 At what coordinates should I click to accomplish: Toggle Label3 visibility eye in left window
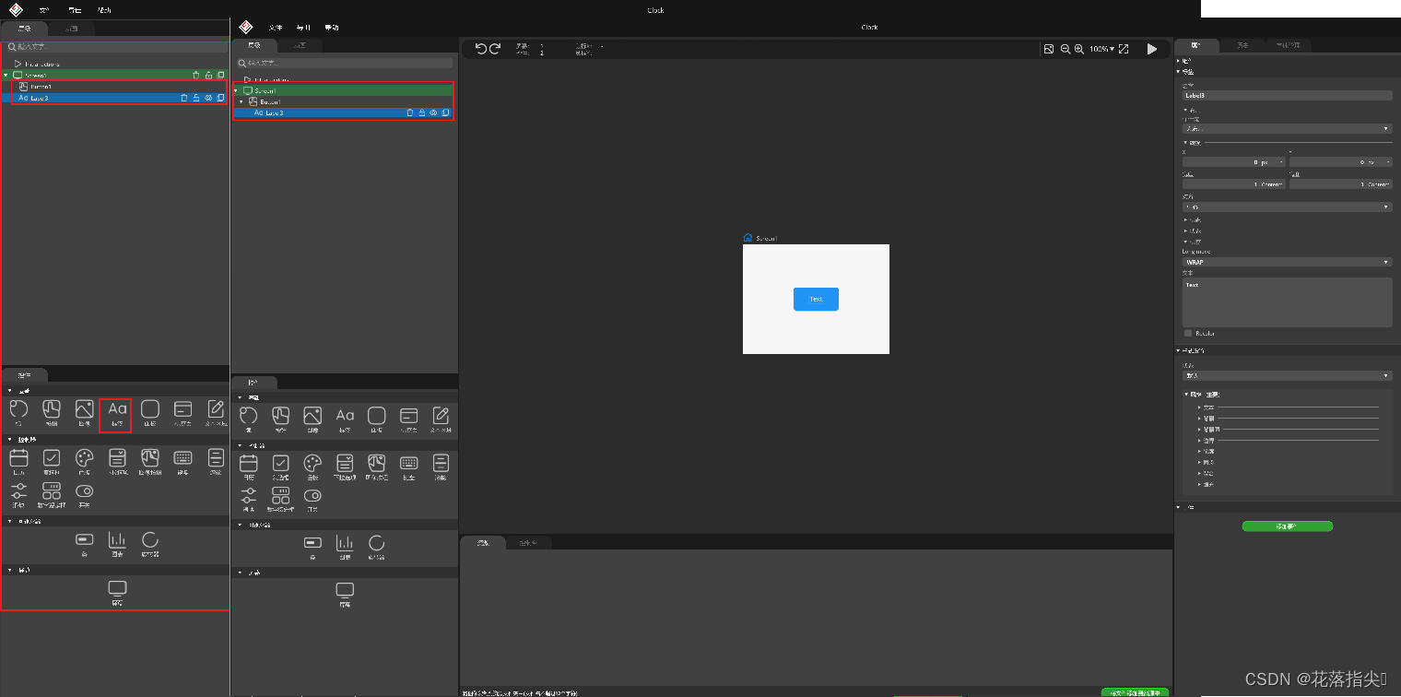[x=208, y=97]
